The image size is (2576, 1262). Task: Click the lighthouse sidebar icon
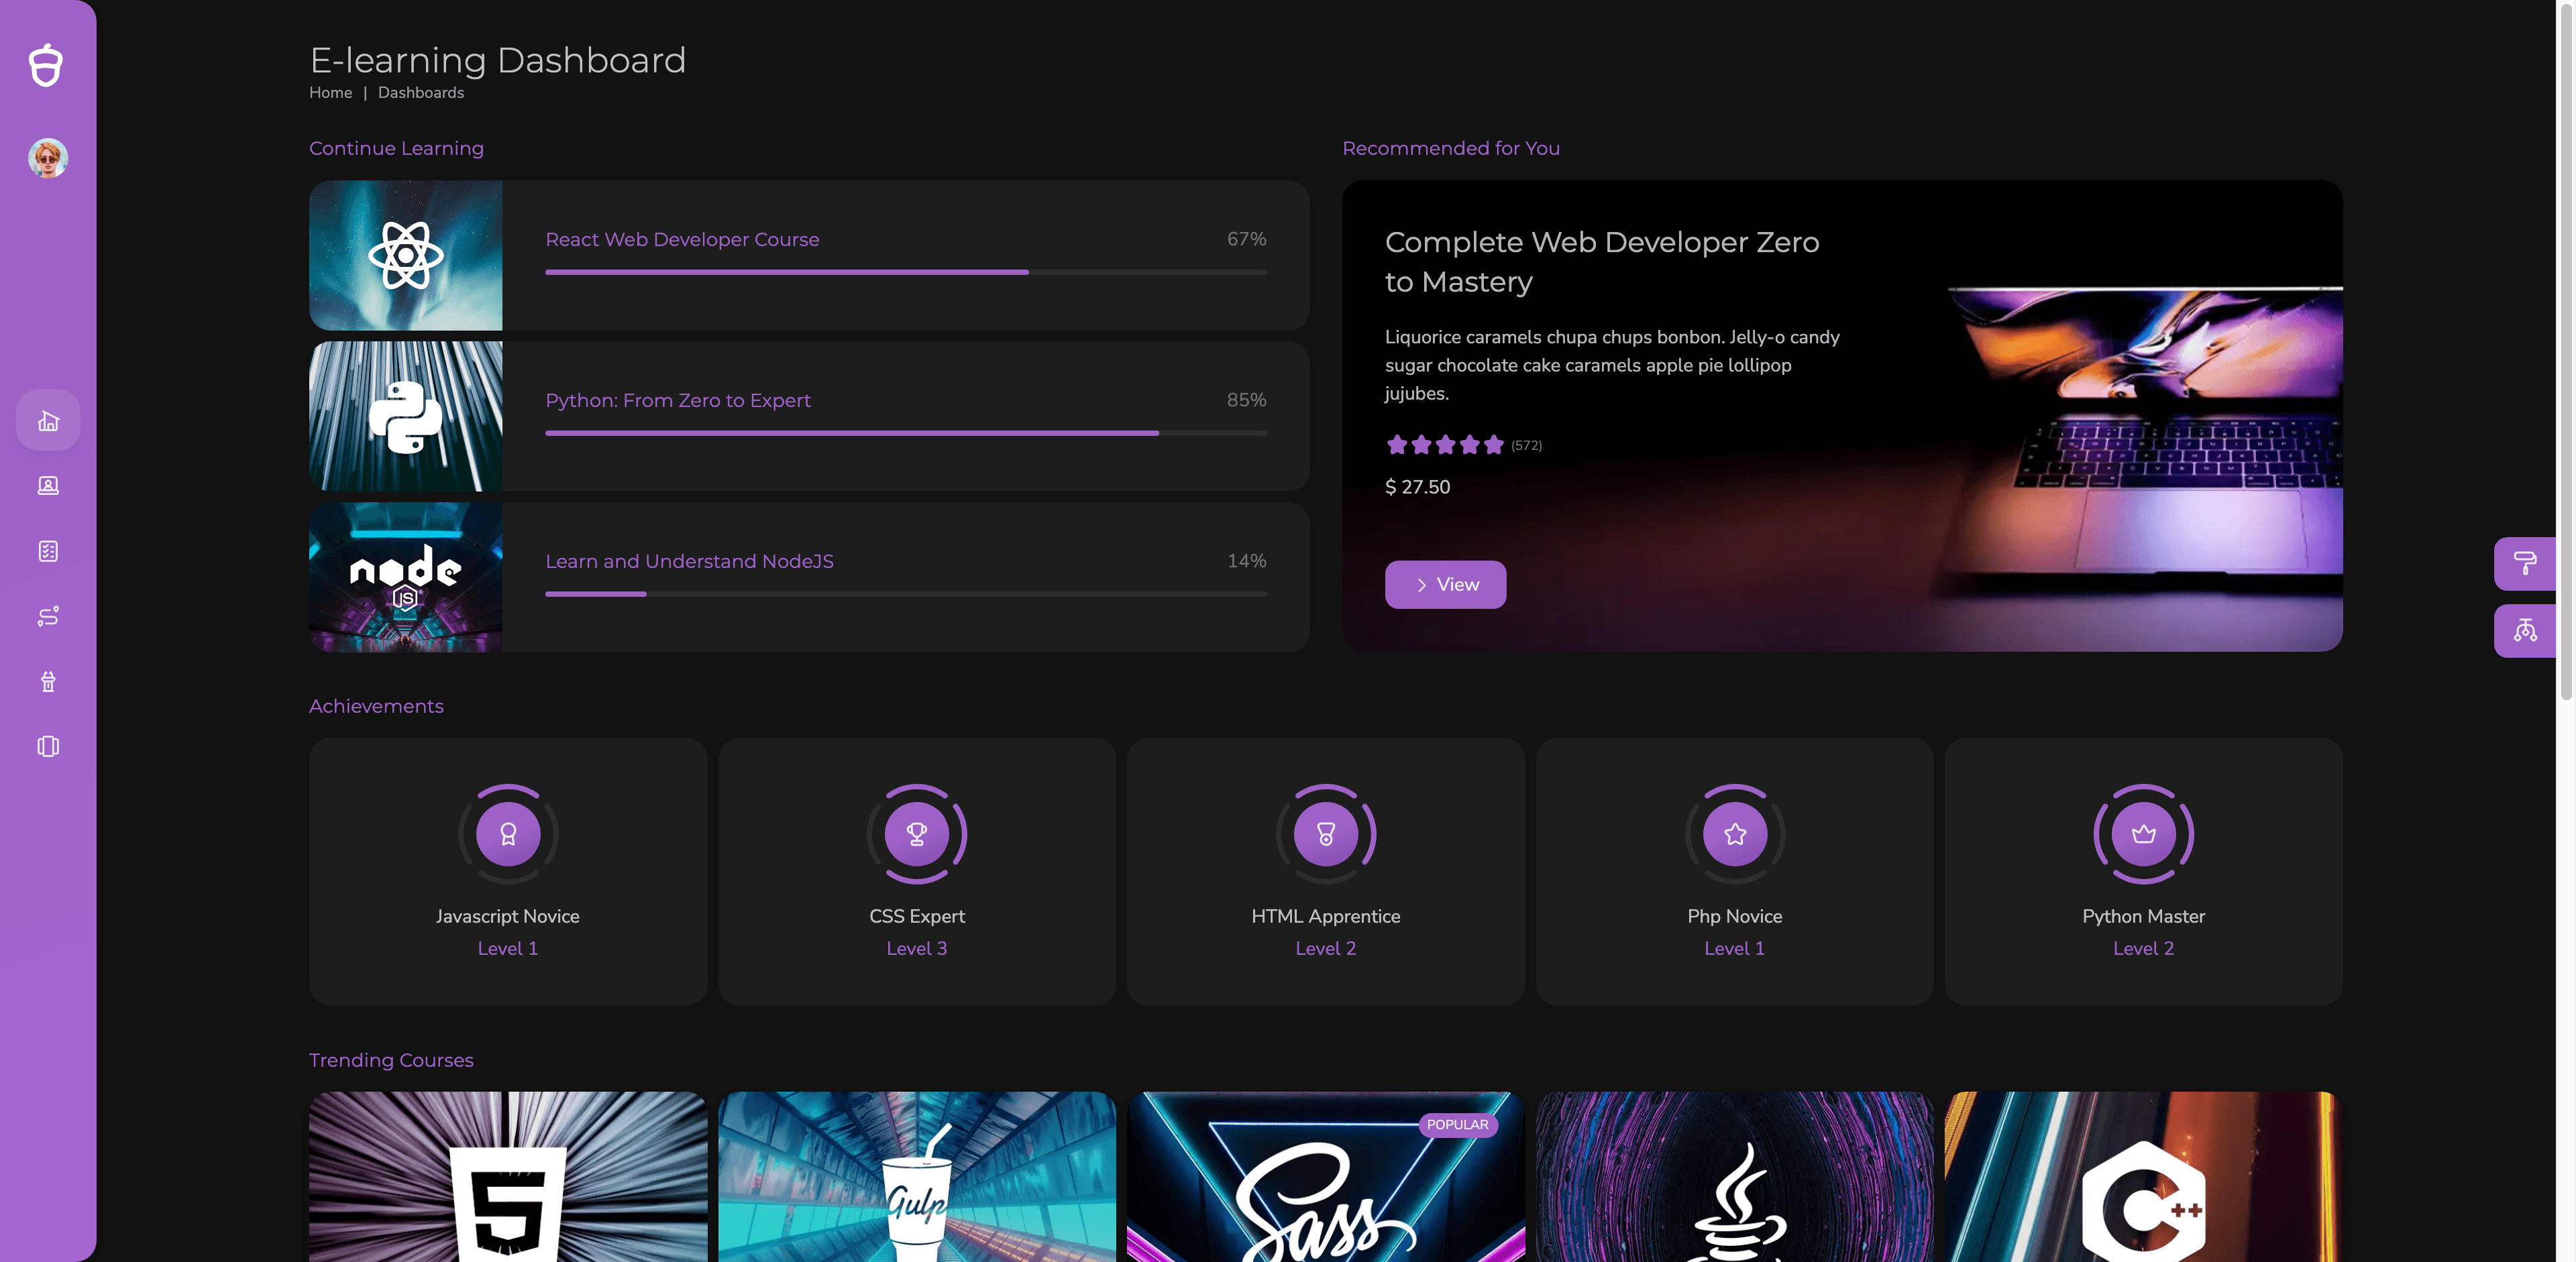click(48, 681)
